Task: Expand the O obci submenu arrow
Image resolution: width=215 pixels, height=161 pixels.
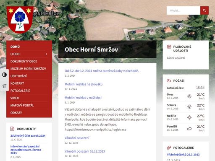Action: coord(46,54)
